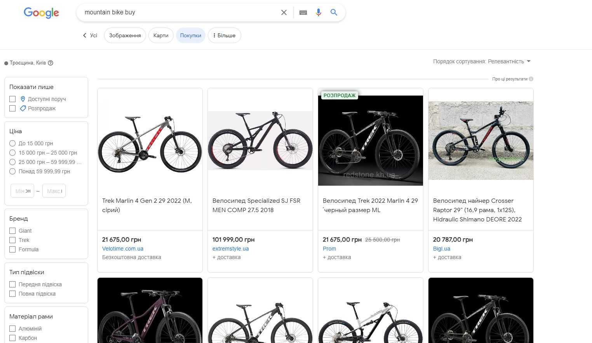Open the Crosser Raptor bike thumbnail
The image size is (592, 343).
coord(481,141)
